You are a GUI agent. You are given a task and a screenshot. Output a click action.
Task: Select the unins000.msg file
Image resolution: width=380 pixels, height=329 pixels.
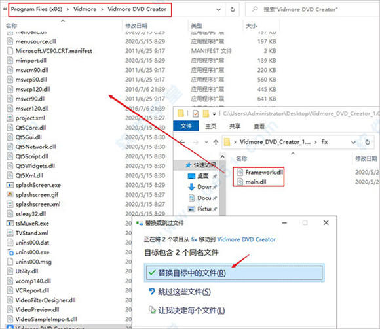click(33, 262)
